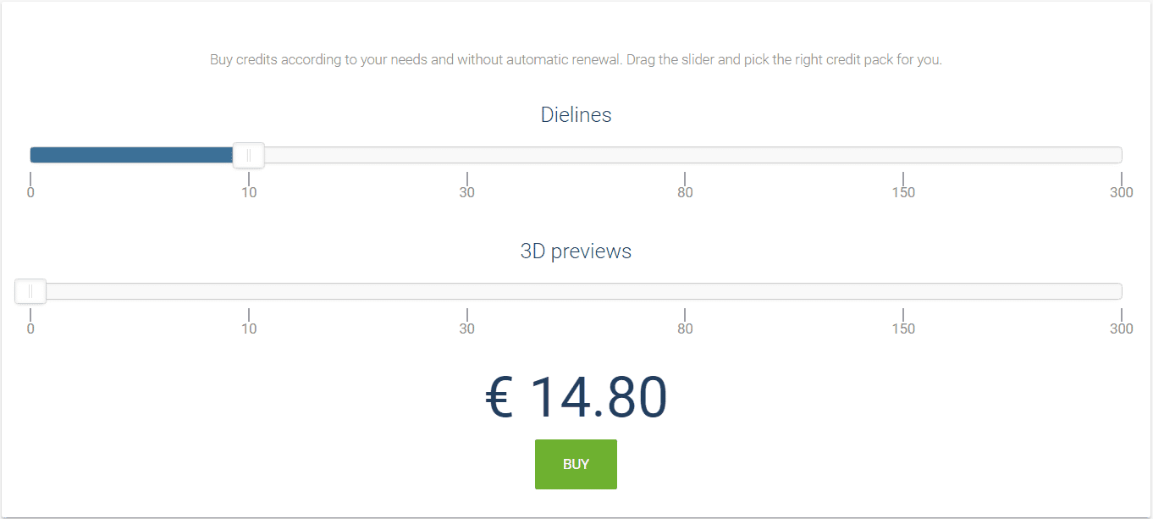The width and height of the screenshot is (1153, 519).
Task: Click the € 14.80 price total
Action: (x=576, y=396)
